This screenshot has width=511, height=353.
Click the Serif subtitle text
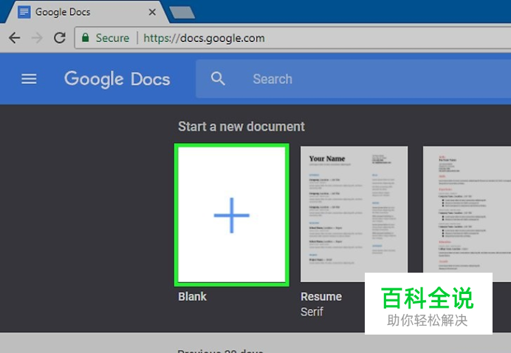pos(312,312)
